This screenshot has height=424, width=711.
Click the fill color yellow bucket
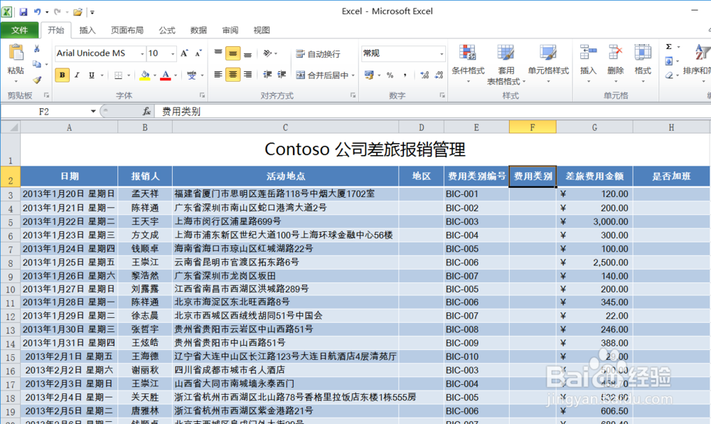pos(144,75)
